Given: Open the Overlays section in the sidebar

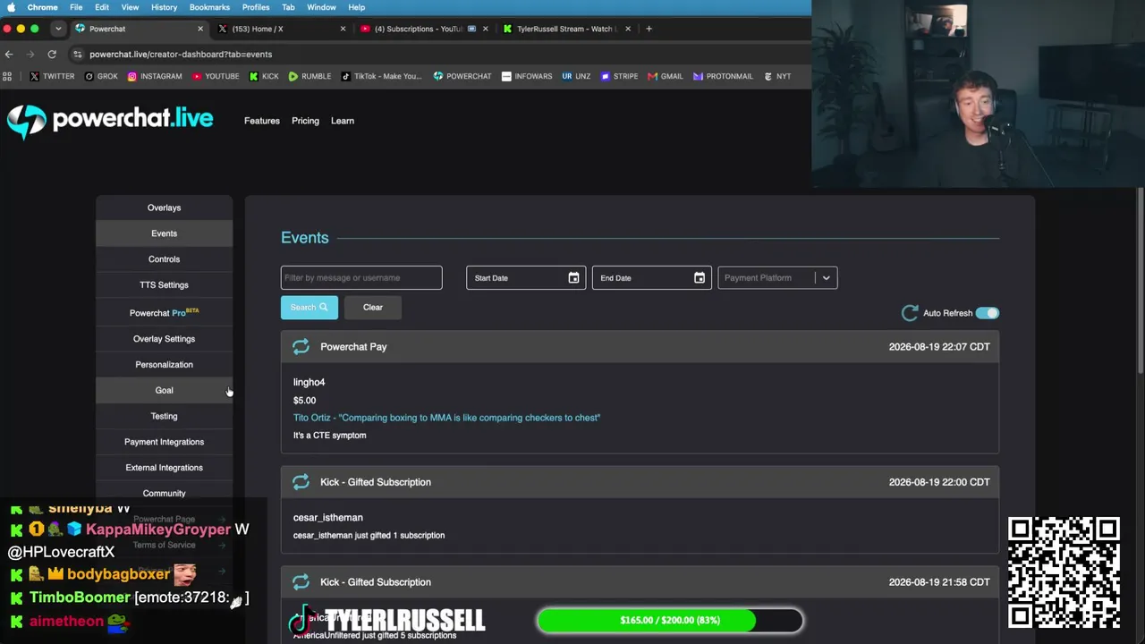Looking at the screenshot, I should tap(164, 208).
